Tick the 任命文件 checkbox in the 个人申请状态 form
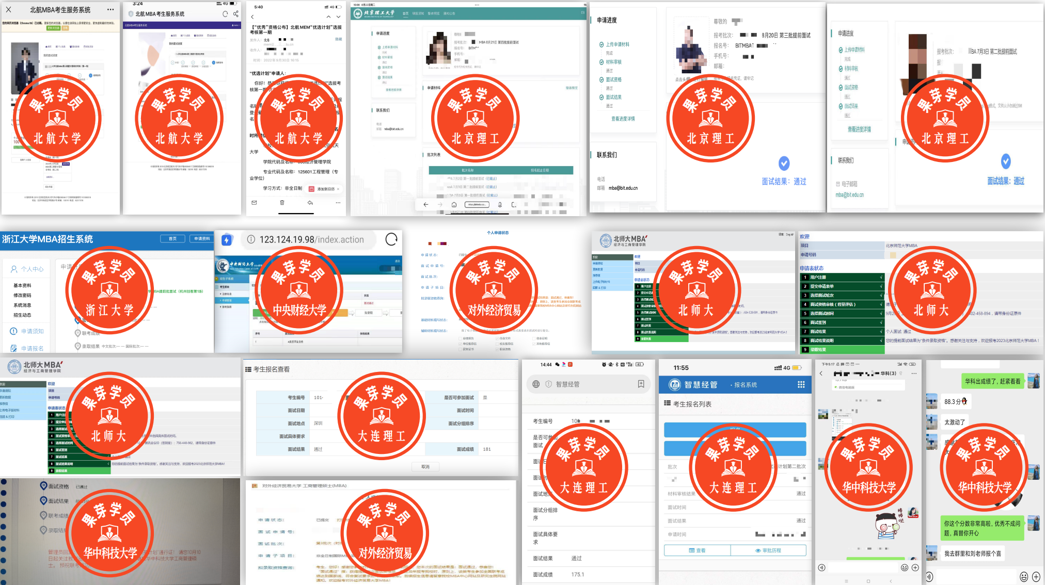This screenshot has width=1045, height=585. pos(497,338)
